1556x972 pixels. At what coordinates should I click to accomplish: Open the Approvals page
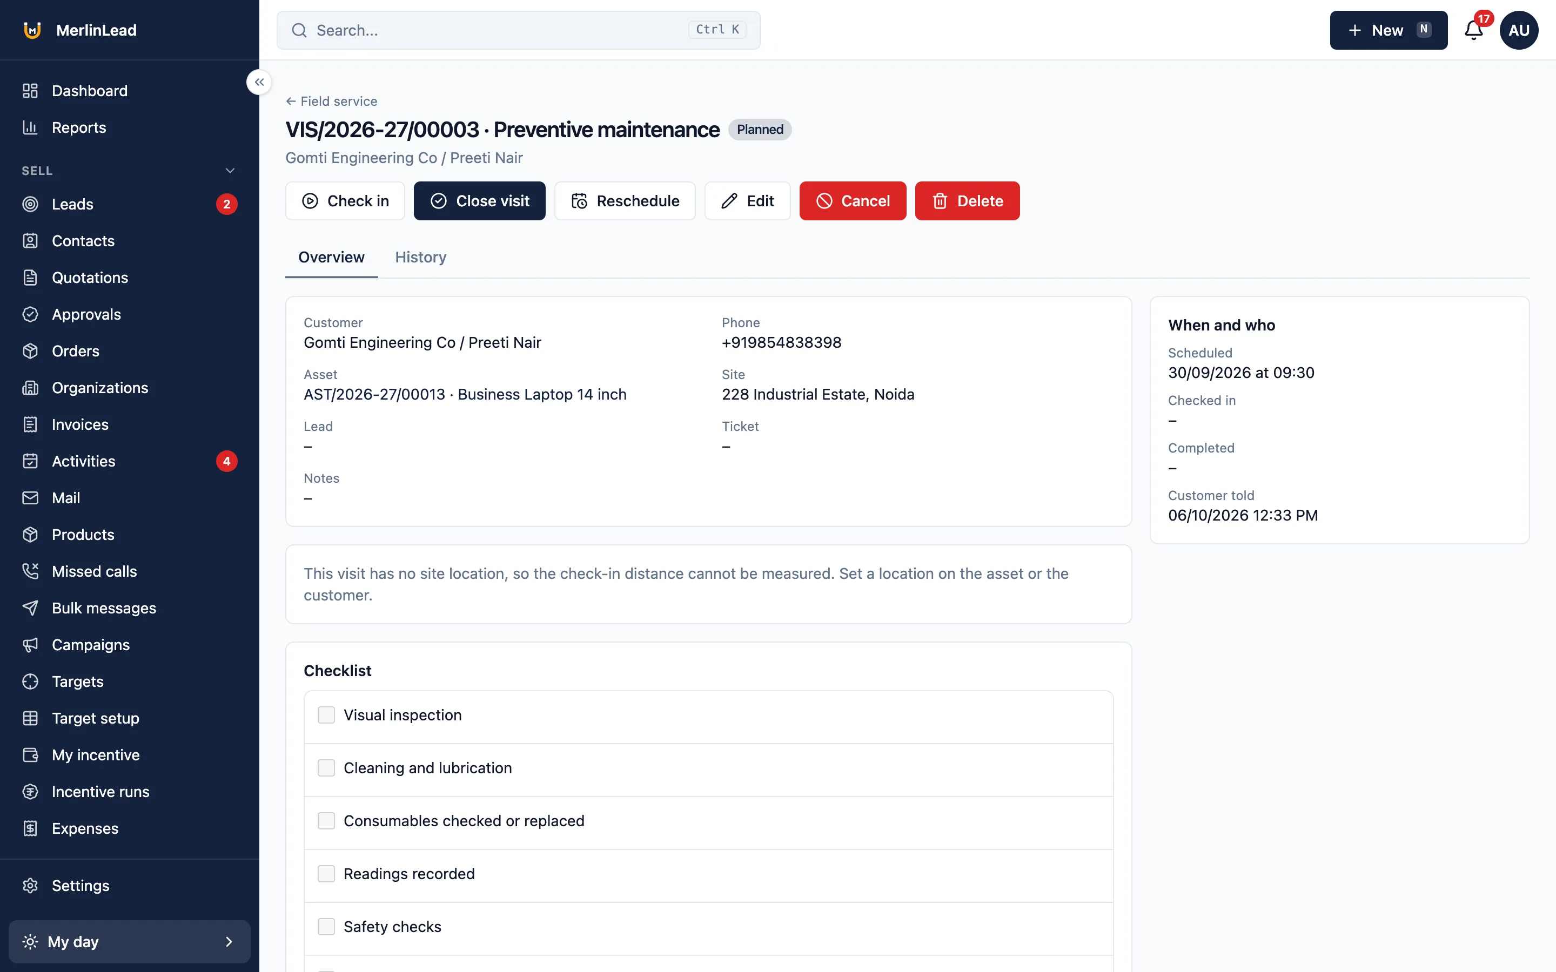(x=129, y=314)
